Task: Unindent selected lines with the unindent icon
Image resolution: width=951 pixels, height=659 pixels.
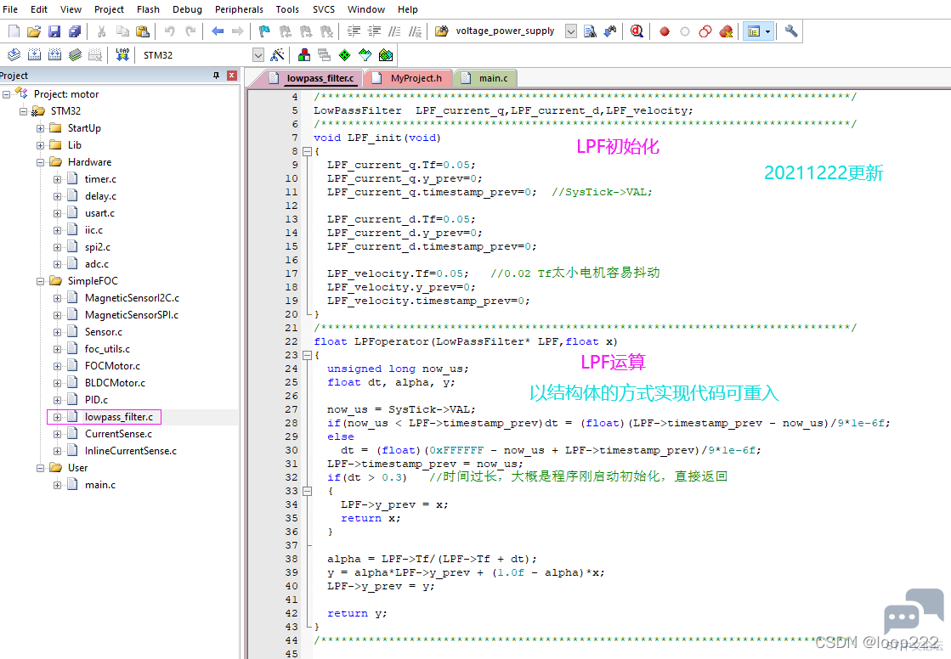Action: [374, 31]
